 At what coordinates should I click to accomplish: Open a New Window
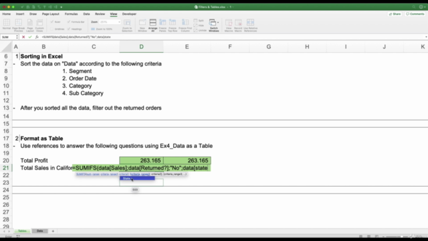tap(142, 25)
